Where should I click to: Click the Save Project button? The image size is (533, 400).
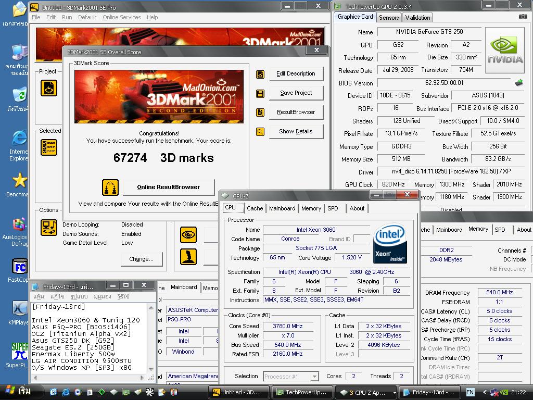click(x=296, y=93)
